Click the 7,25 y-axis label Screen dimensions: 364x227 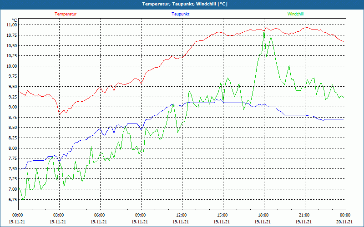point(12,179)
